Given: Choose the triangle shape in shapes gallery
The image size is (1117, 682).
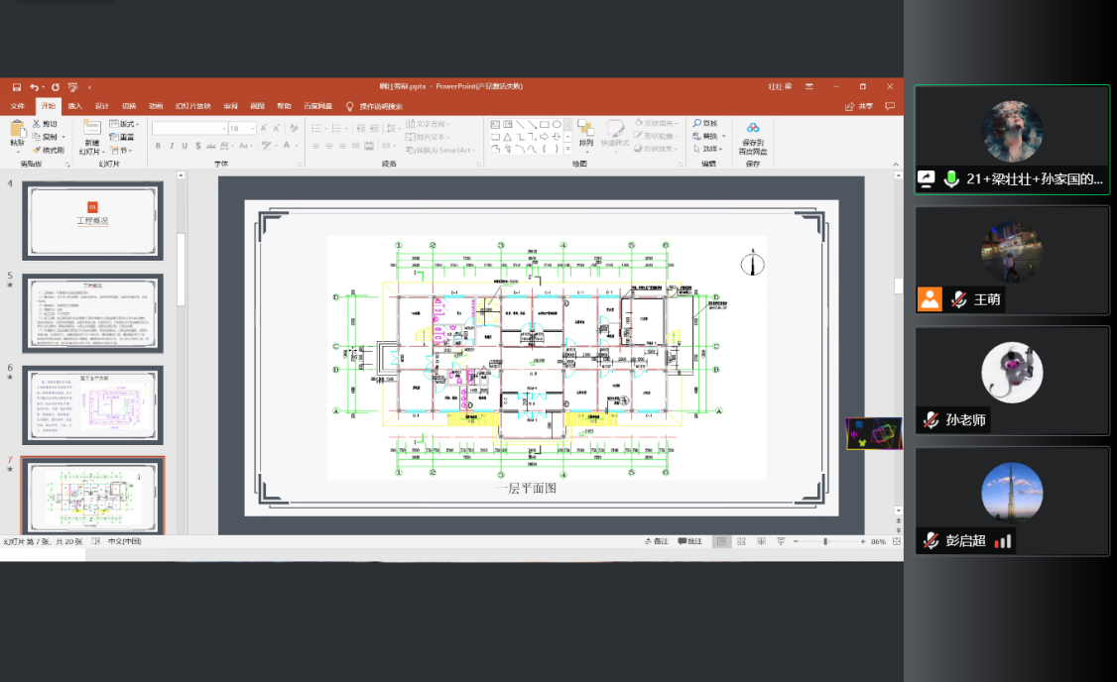Looking at the screenshot, I should [x=507, y=137].
